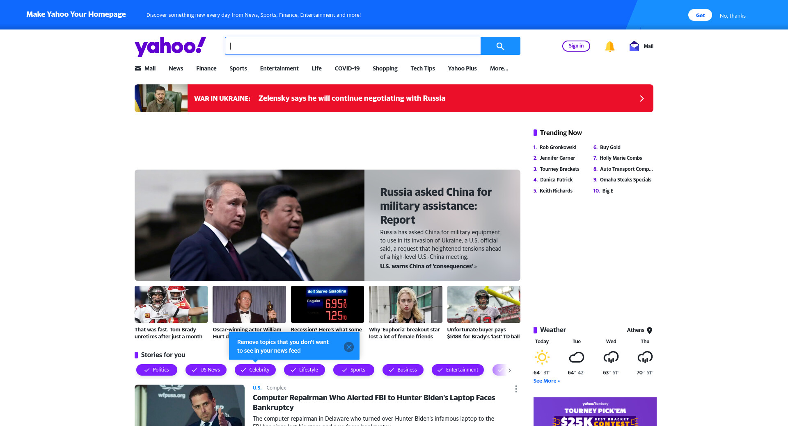Expand the More... navigation menu
The image size is (788, 426).
point(499,68)
